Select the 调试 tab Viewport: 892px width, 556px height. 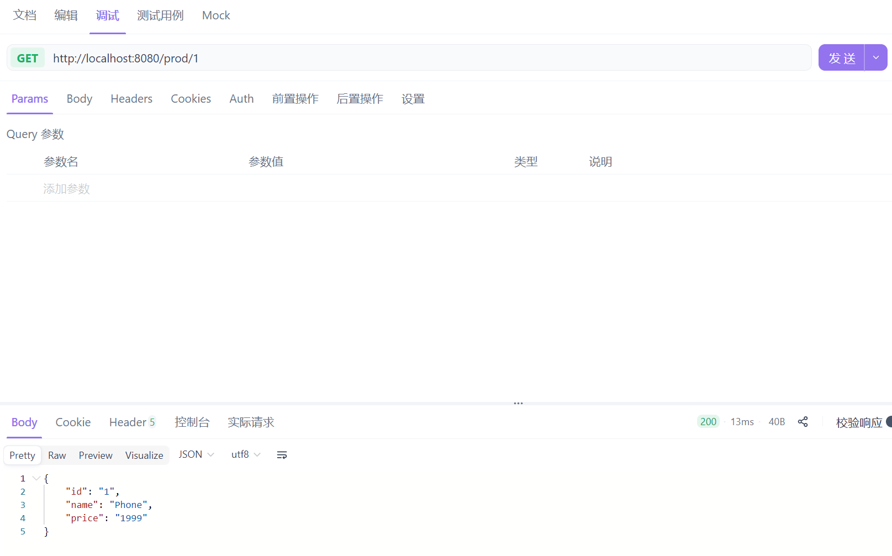(107, 15)
